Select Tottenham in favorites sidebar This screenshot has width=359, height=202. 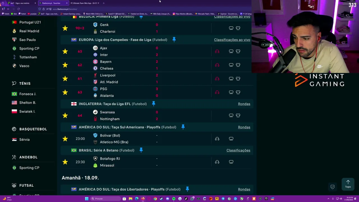[28, 57]
